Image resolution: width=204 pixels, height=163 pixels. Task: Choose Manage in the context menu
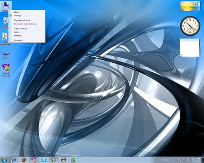pos(17,15)
